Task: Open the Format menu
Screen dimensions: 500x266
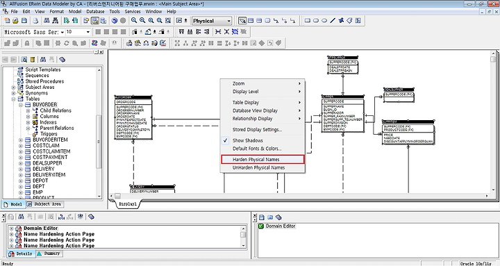Action: (x=57, y=12)
